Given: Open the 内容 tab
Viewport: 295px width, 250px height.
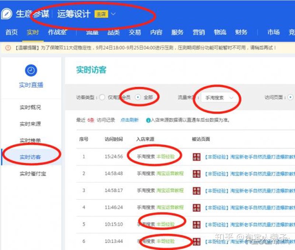Looking at the screenshot, I should (x=156, y=32).
